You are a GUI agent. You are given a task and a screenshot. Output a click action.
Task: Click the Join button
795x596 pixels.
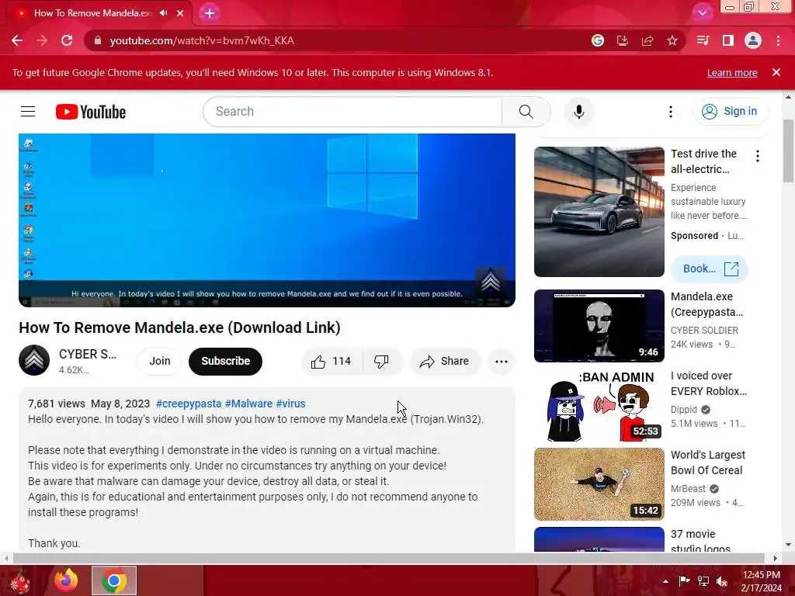pos(160,362)
